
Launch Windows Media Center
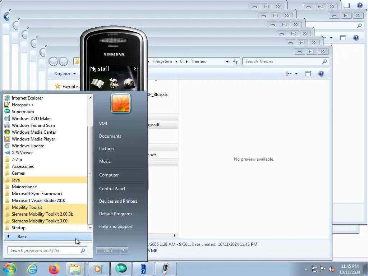click(x=46, y=132)
